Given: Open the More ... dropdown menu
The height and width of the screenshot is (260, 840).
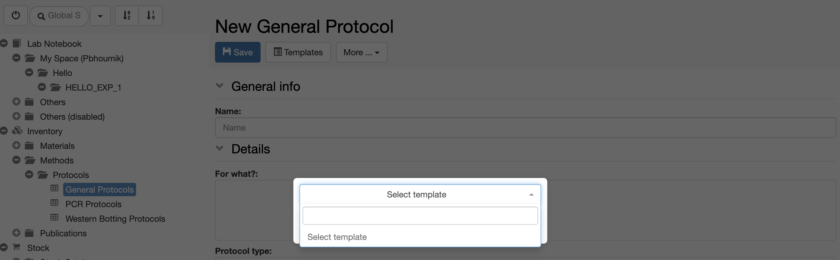Looking at the screenshot, I should [362, 52].
